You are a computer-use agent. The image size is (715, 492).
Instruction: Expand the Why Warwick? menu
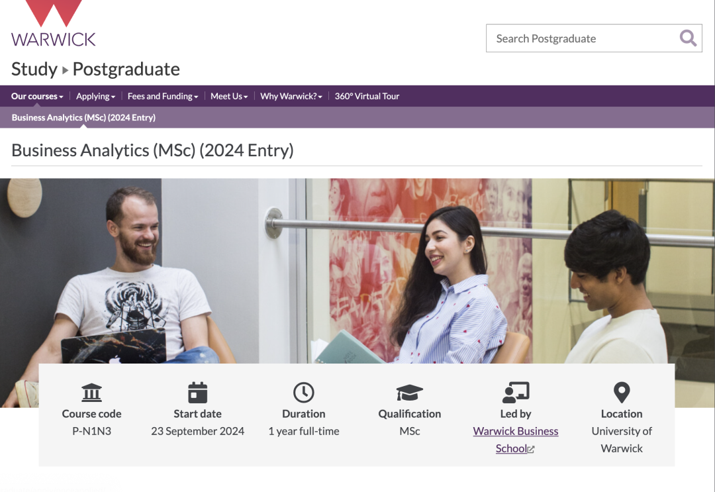(x=291, y=96)
